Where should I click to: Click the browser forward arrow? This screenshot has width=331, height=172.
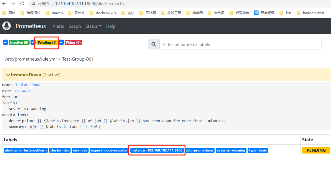click(x=13, y=3)
